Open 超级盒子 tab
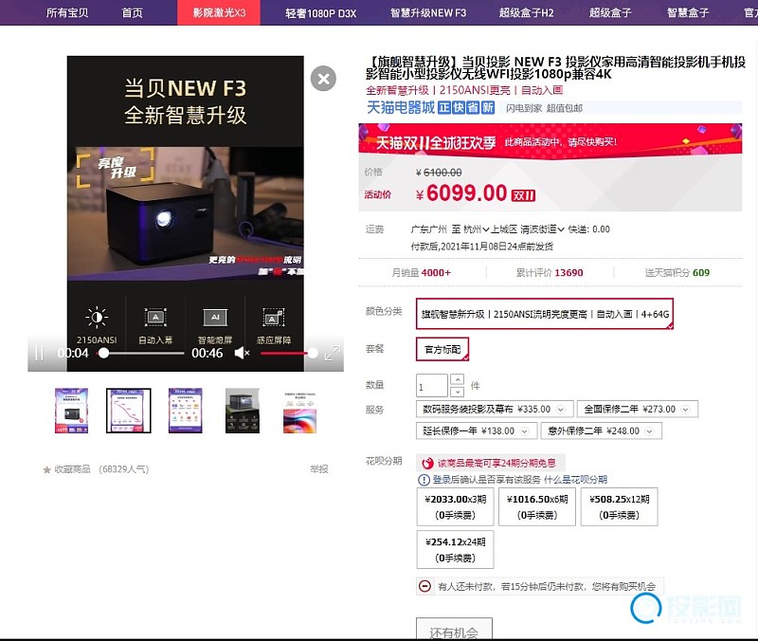The width and height of the screenshot is (758, 641). coord(610,12)
